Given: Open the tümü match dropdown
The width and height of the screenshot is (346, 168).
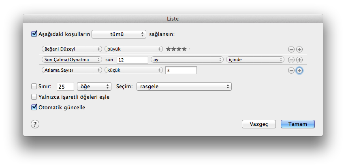Looking at the screenshot, I should 119,34.
